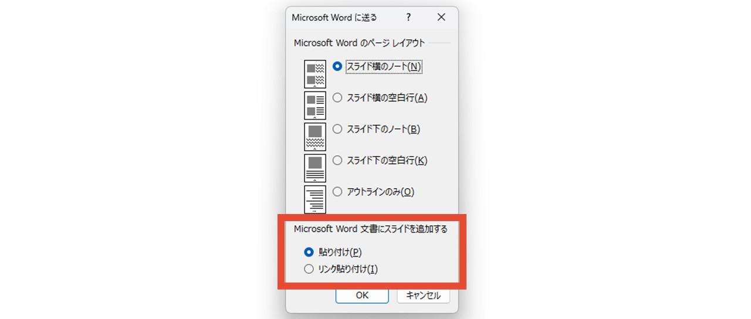Click the blank-lines-below-slides layout icon
This screenshot has height=319, width=751.
coord(315,168)
